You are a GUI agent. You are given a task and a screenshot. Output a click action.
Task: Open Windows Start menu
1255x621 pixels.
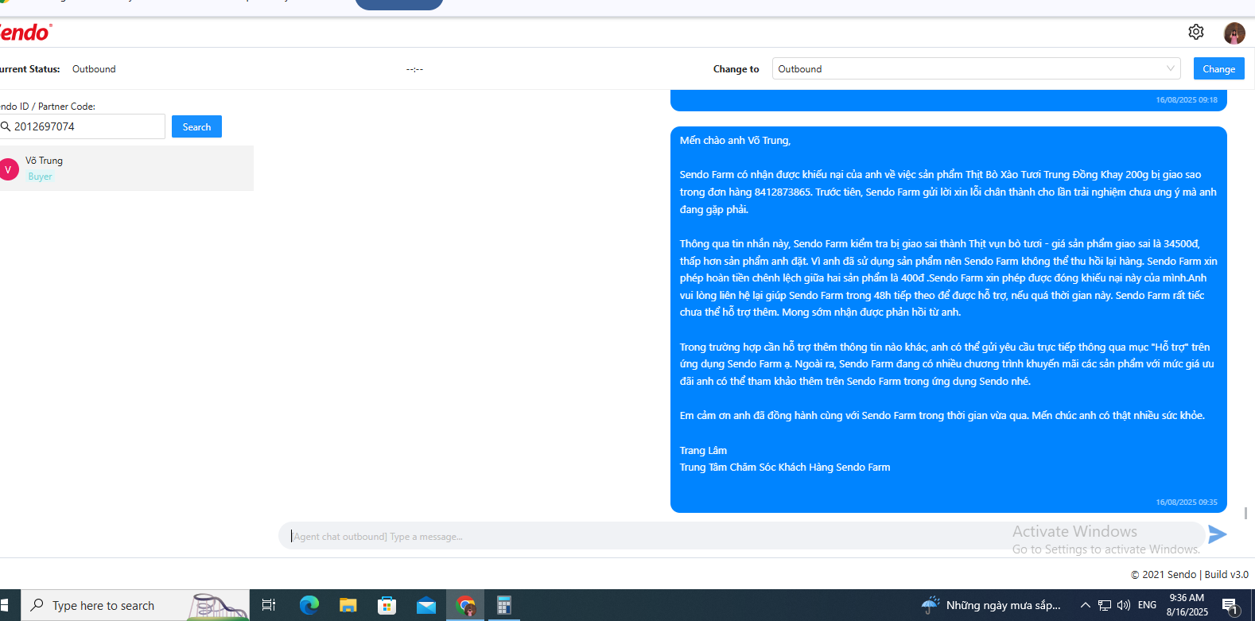(5, 605)
